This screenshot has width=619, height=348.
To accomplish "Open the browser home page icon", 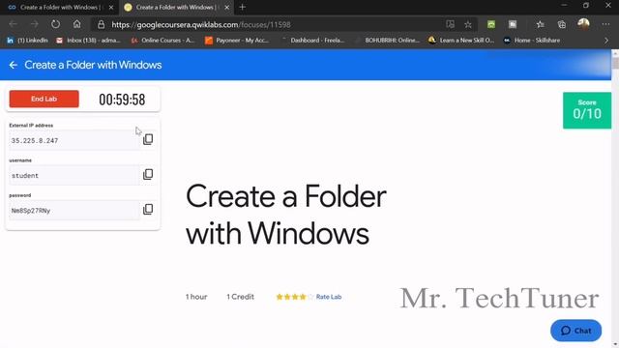I will pyautogui.click(x=77, y=24).
